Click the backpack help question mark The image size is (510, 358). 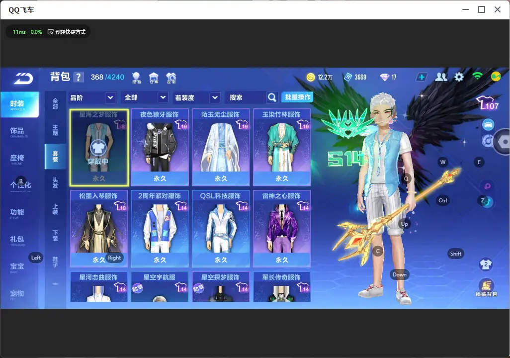pos(79,77)
